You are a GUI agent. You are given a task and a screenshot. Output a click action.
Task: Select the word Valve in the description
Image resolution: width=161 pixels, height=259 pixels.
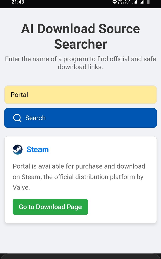pos(21,187)
